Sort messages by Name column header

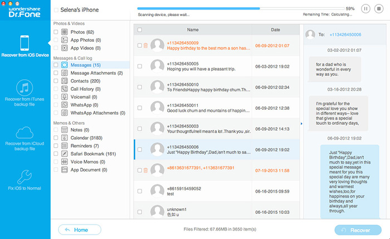pos(193,30)
